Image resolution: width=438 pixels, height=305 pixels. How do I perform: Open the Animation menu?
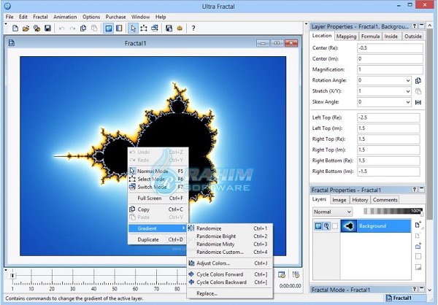tap(65, 16)
